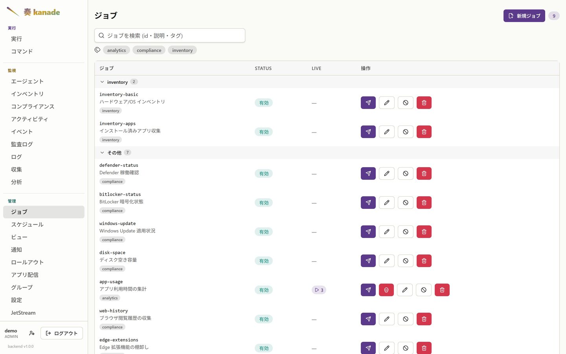Viewport: 566px width, 354px height.
Task: Disable the inventory-apps job
Action: tap(406, 132)
